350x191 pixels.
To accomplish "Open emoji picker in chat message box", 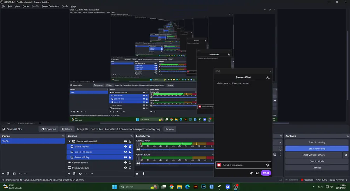I will coord(268,165).
